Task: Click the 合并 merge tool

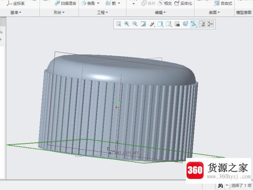Action: pyautogui.click(x=148, y=3)
